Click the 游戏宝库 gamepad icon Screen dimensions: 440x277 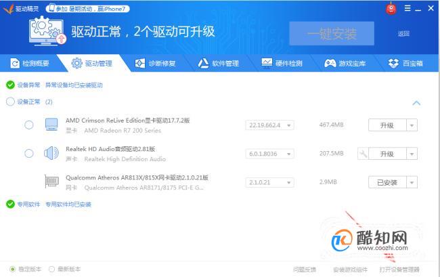[330, 63]
